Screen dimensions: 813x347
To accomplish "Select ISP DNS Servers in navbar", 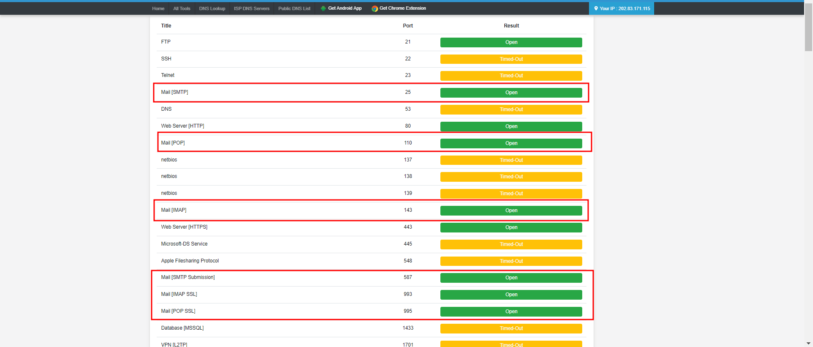I will click(x=252, y=8).
